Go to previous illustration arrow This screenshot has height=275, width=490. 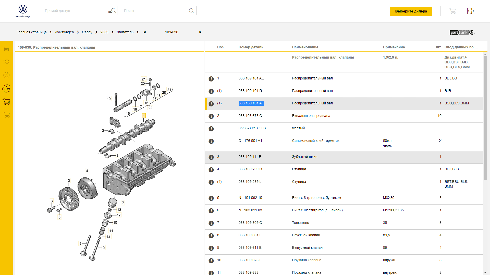[144, 32]
